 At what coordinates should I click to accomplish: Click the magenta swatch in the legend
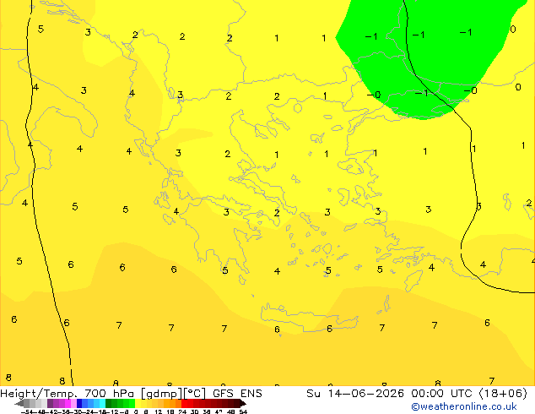(68, 403)
